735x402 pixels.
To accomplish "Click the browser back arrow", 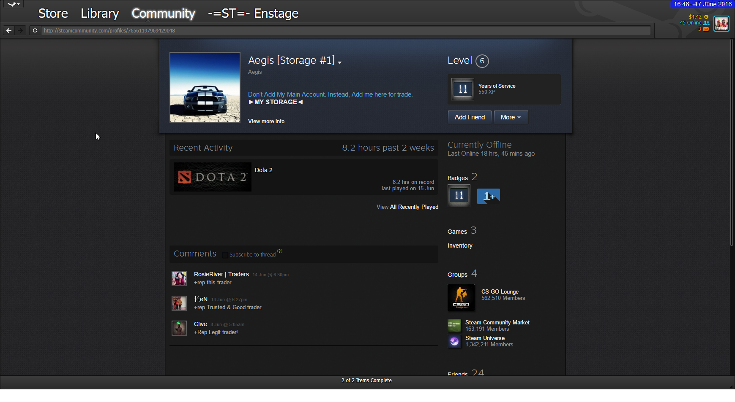I will tap(9, 30).
